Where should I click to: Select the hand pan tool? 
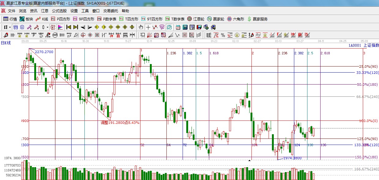141,27
